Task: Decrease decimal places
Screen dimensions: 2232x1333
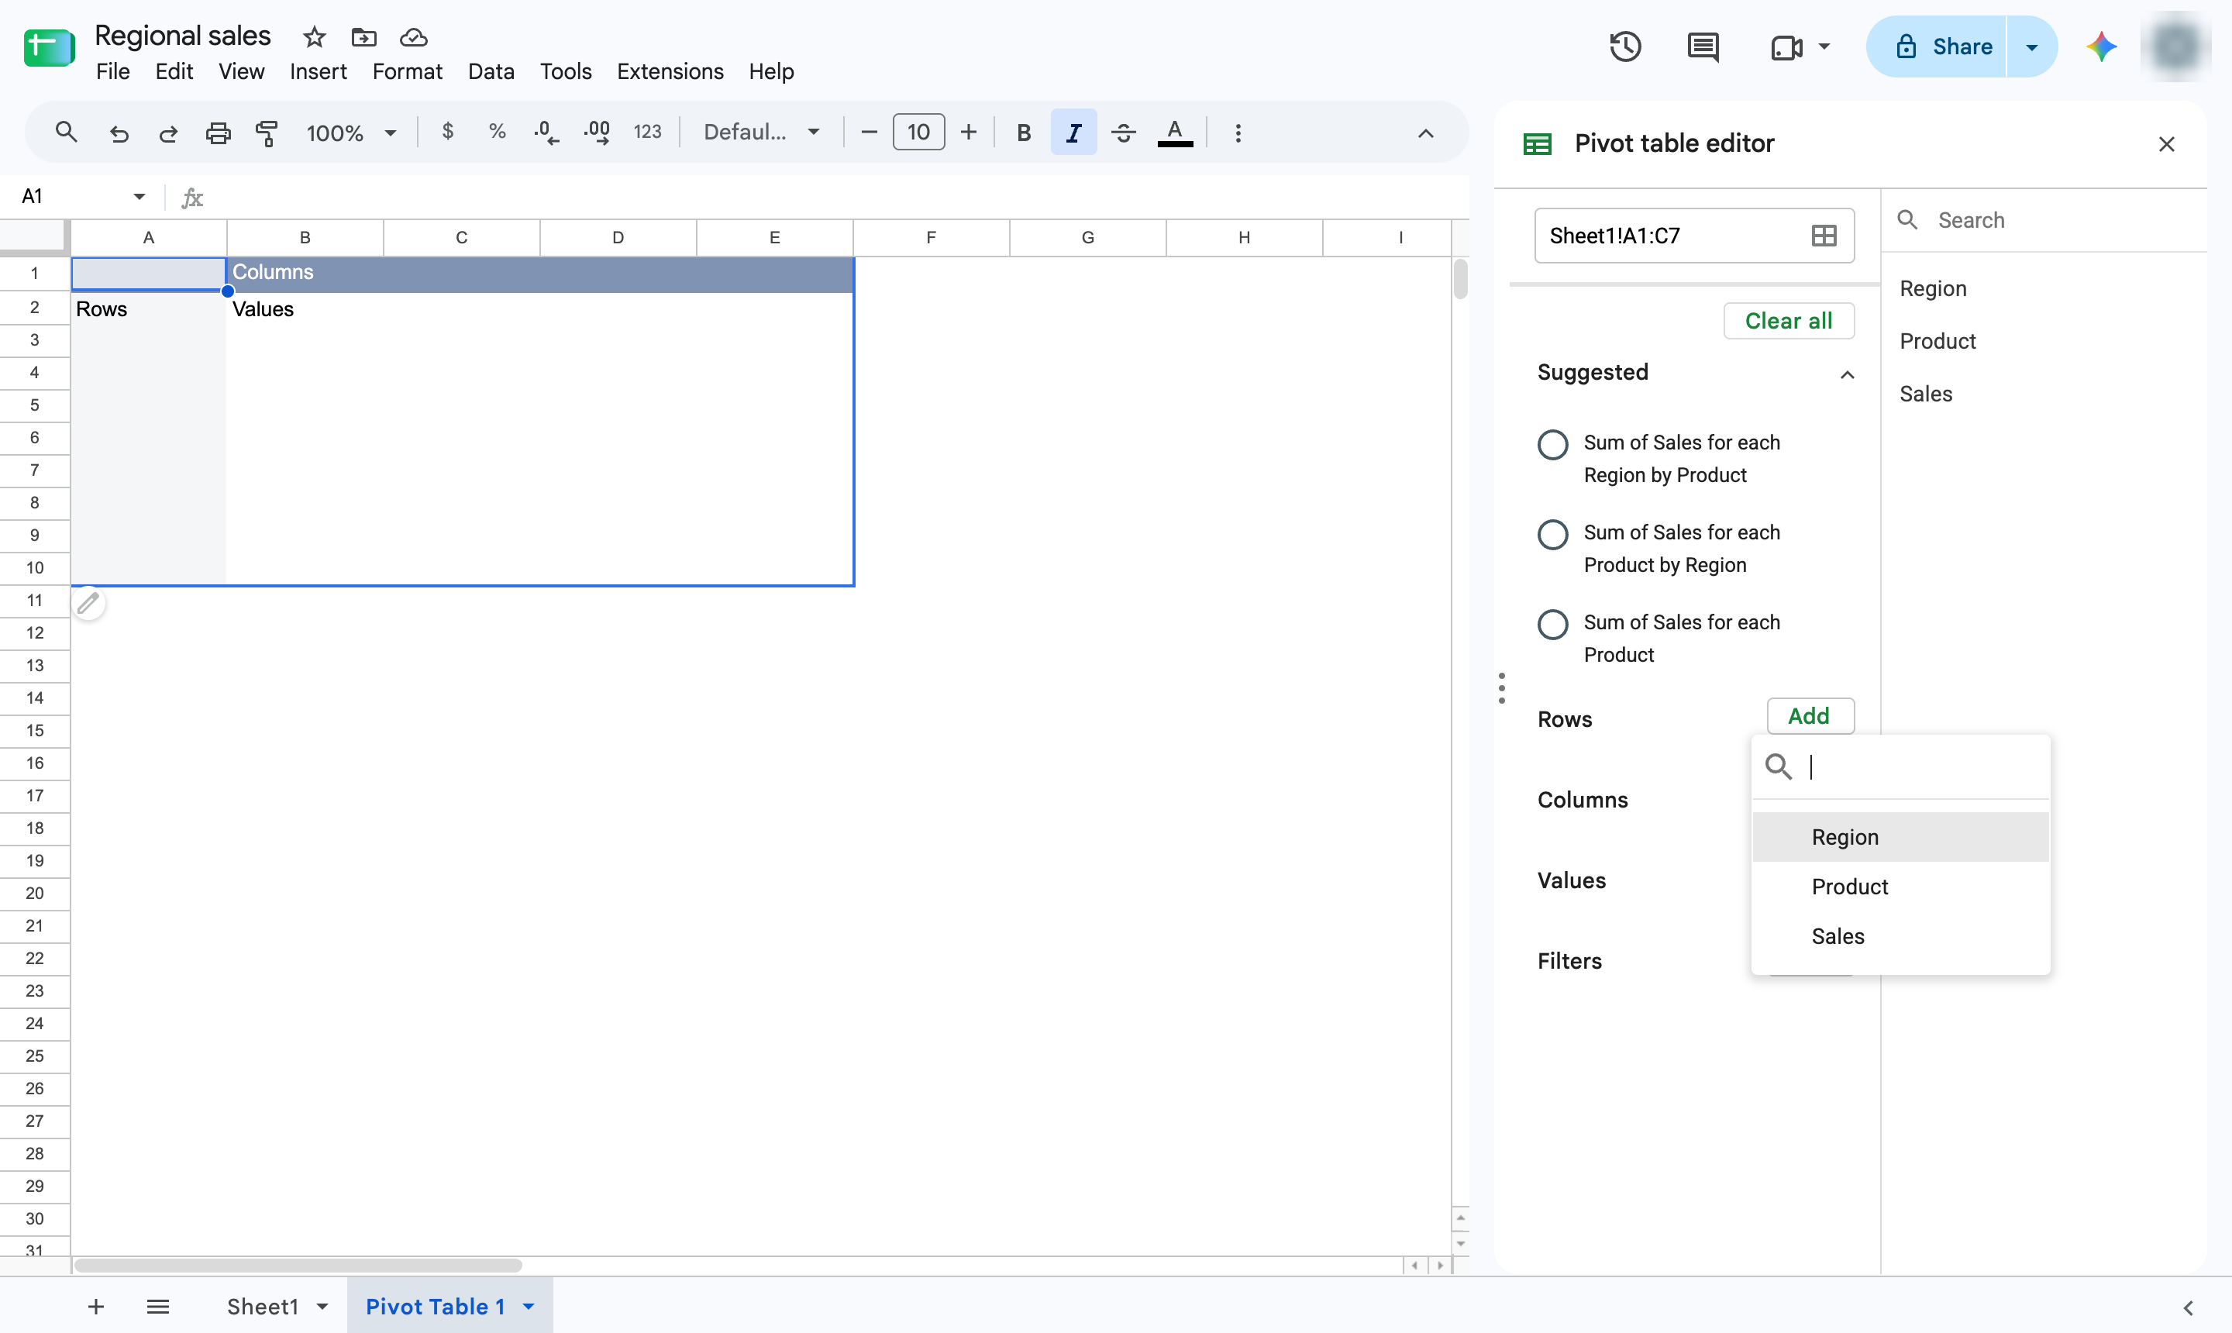Action: coord(546,132)
